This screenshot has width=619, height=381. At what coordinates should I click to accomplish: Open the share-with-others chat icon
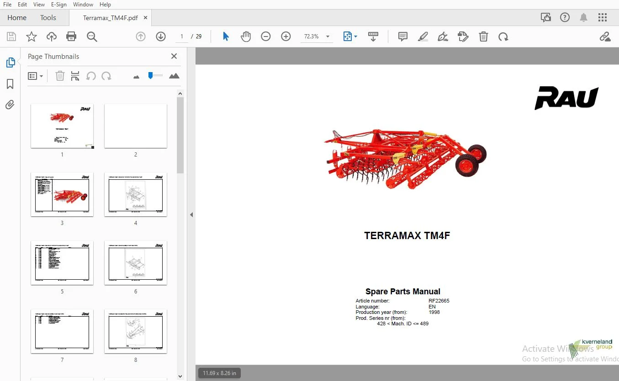[x=545, y=18]
